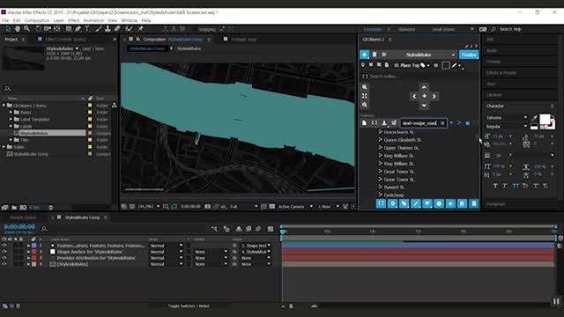Viewport: 564px width, 317px height.
Task: Expand Queen Elizabeth St. feature
Action: pyautogui.click(x=380, y=140)
